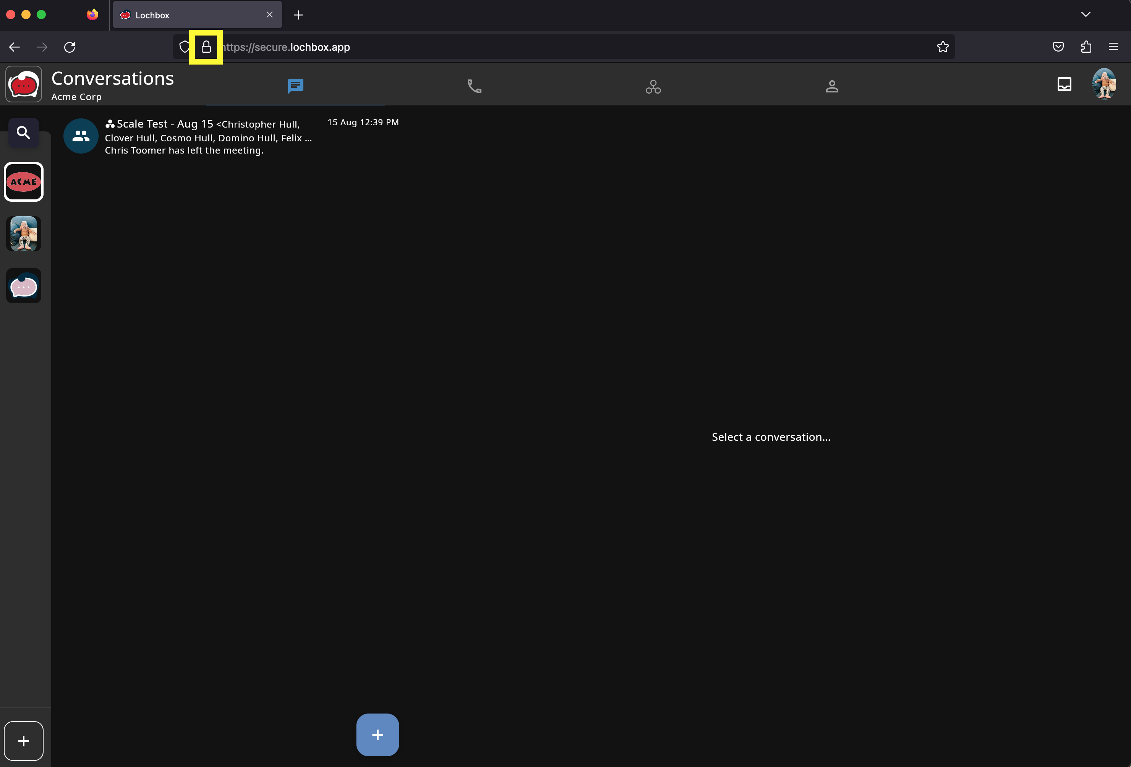Image resolution: width=1131 pixels, height=767 pixels.
Task: Click the Lochbox logo in header
Action: (x=23, y=85)
